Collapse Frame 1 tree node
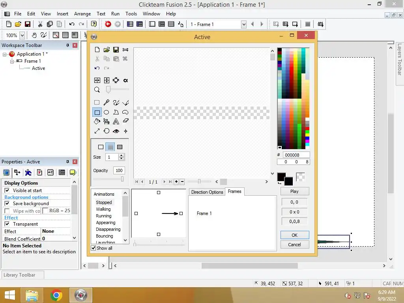This screenshot has height=303, width=404. tap(12, 61)
